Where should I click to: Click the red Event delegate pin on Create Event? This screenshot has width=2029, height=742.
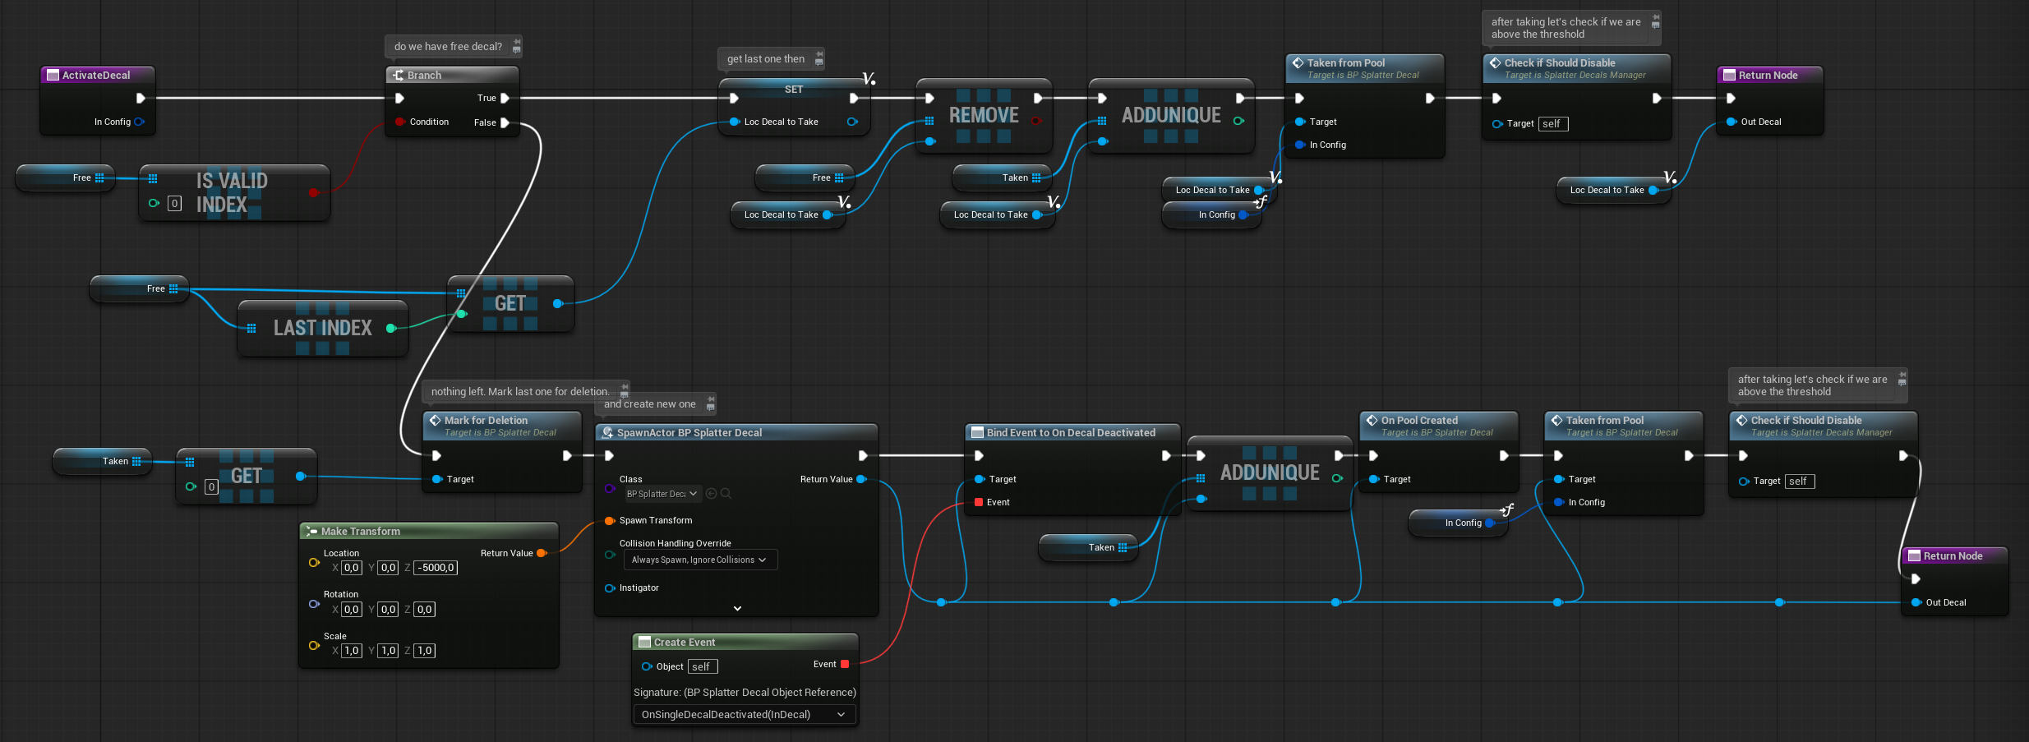point(845,664)
